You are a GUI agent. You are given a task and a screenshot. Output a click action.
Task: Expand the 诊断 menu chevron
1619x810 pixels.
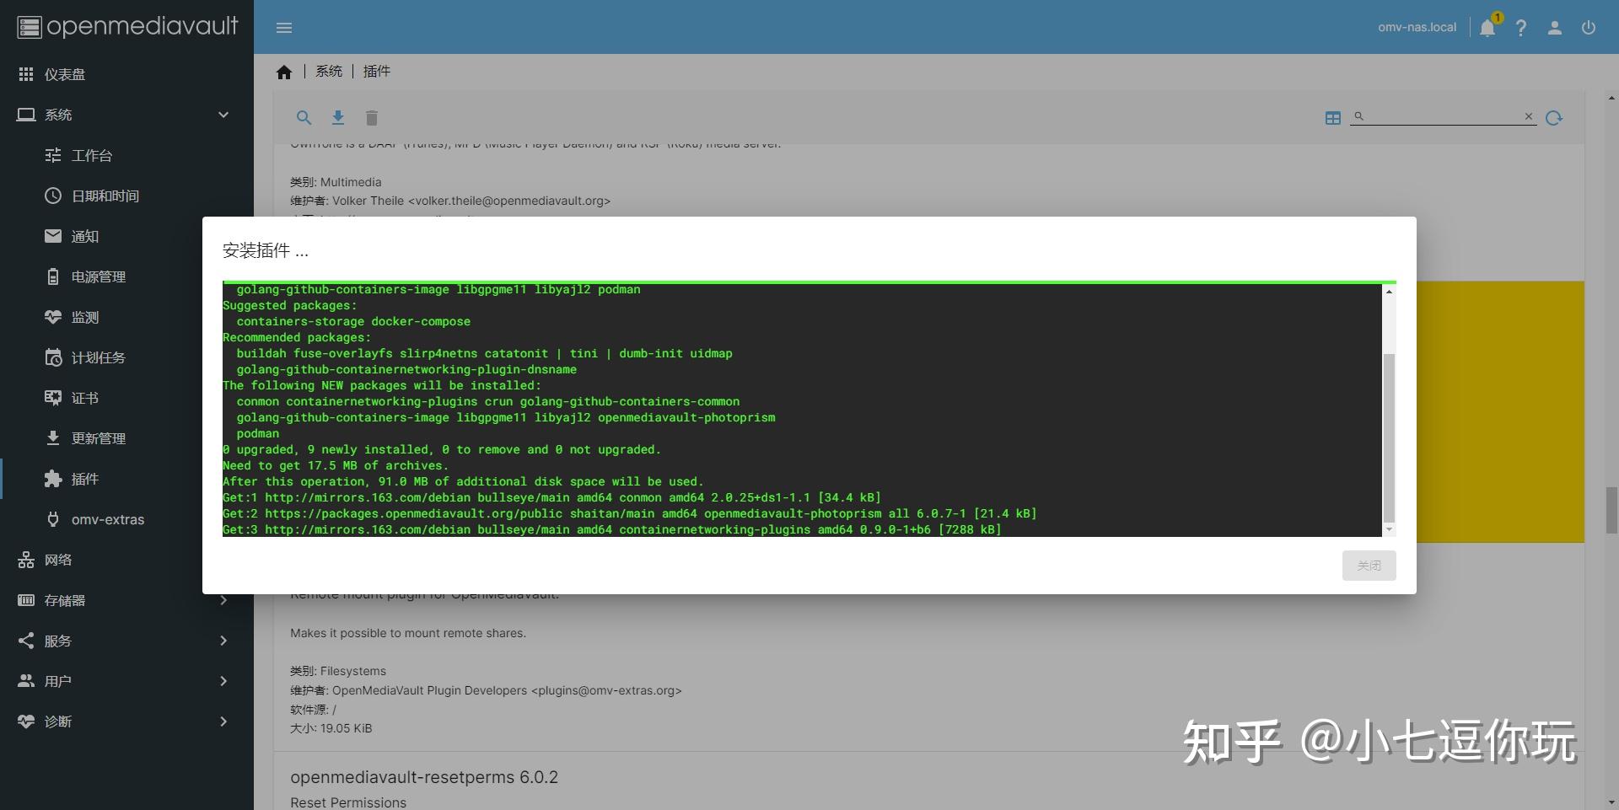[223, 721]
